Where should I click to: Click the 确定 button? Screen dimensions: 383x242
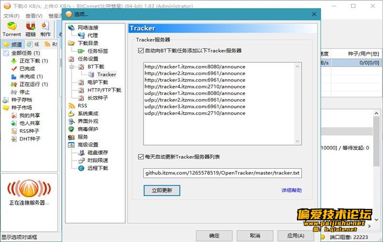click(214, 236)
